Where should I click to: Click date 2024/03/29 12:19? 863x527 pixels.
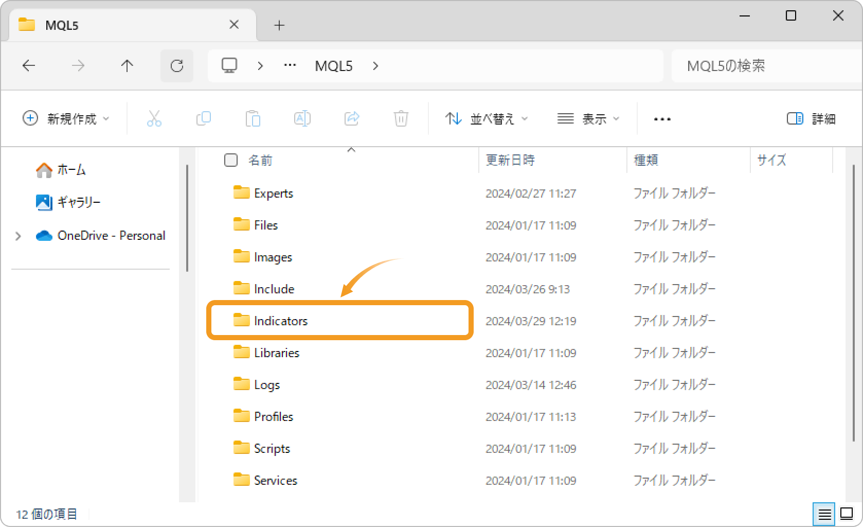click(x=531, y=321)
